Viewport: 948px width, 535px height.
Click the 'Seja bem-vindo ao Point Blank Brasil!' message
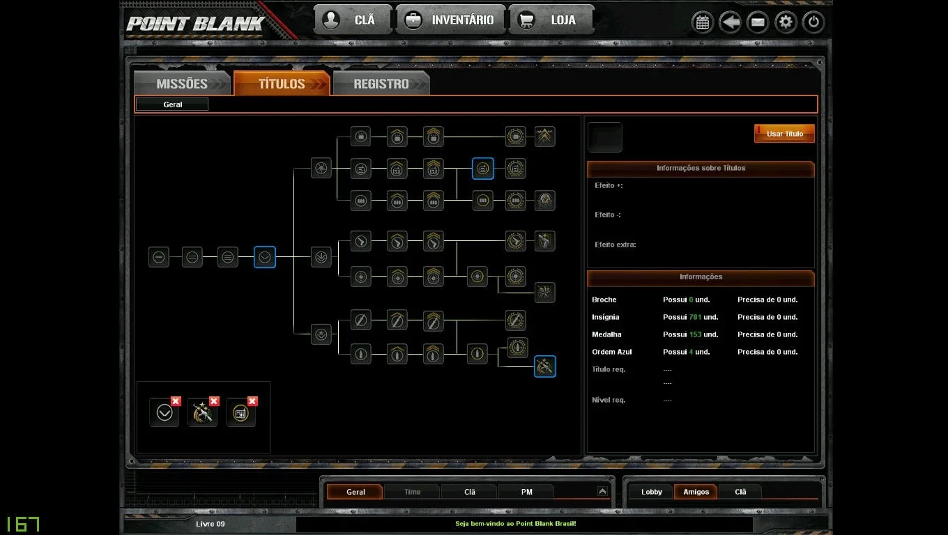click(x=516, y=524)
